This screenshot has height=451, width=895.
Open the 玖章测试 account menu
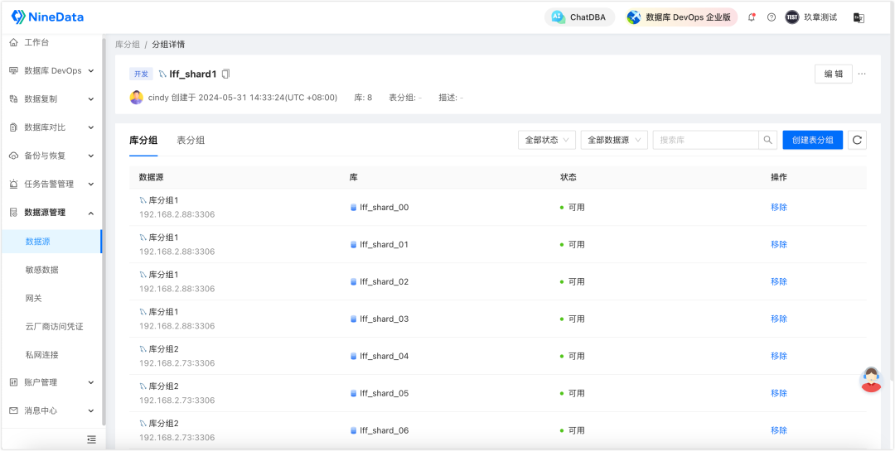click(x=811, y=17)
